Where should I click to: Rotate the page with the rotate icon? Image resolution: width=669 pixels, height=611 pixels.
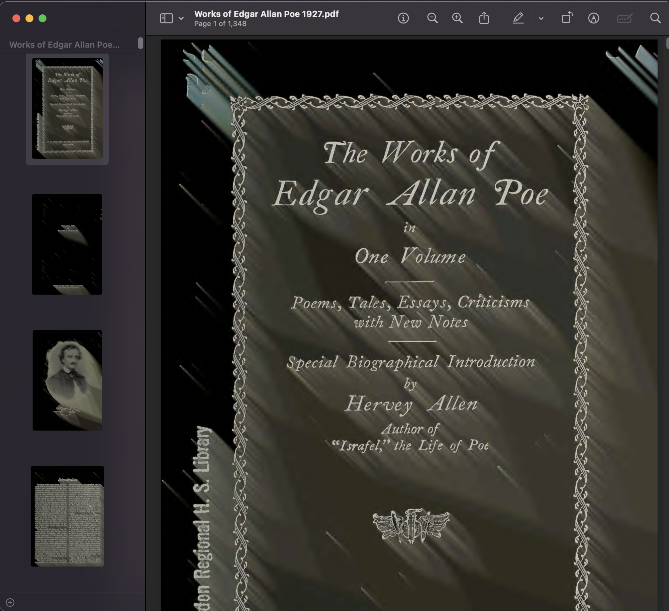567,18
